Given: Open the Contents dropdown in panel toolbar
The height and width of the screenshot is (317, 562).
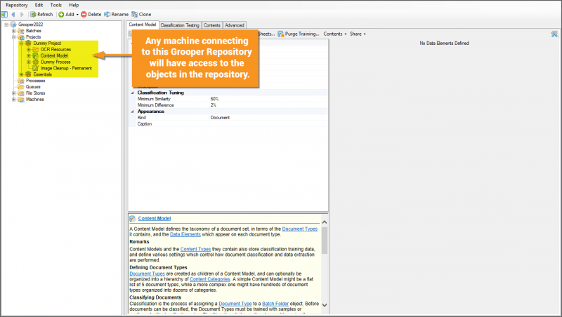Looking at the screenshot, I should [335, 34].
